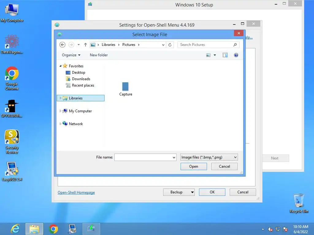Click Open in file dialog
Image resolution: width=314 pixels, height=235 pixels.
click(x=194, y=166)
